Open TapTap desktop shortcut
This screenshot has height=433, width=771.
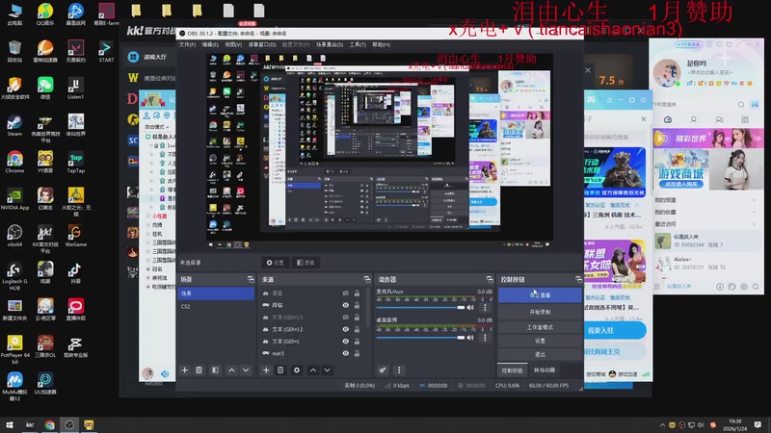click(x=75, y=162)
